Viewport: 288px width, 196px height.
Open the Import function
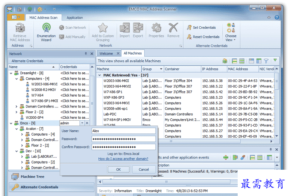click(125, 31)
